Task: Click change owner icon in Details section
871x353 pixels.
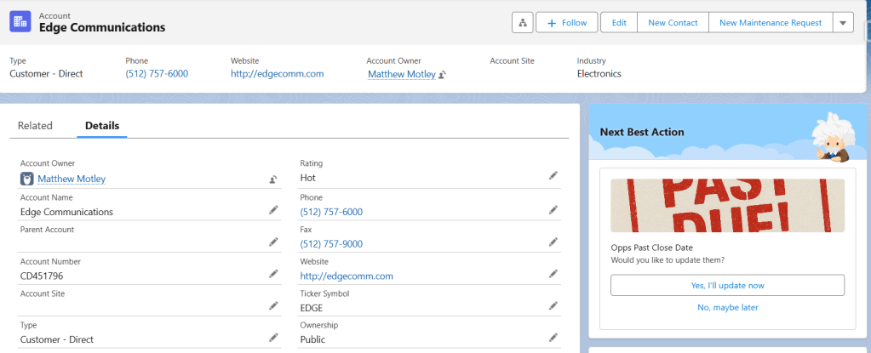Action: pos(273,179)
